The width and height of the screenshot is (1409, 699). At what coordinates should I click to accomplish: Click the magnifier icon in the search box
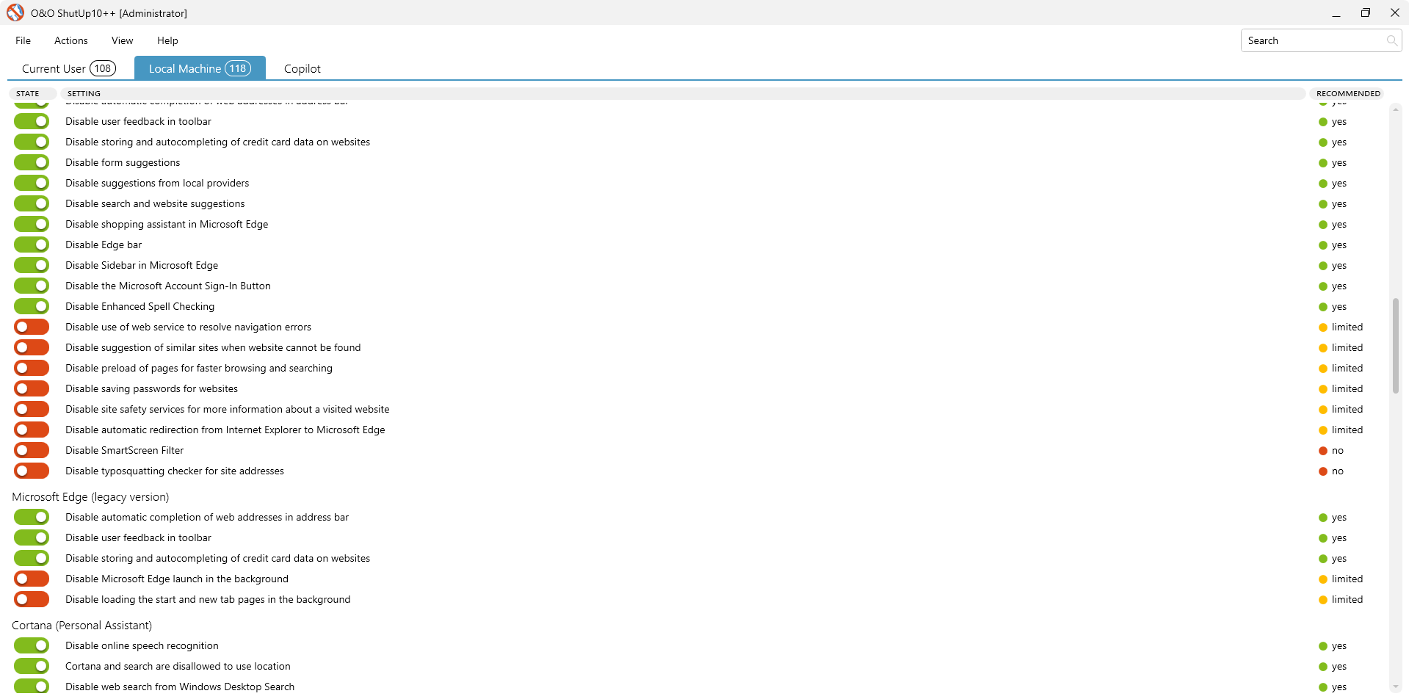1391,40
